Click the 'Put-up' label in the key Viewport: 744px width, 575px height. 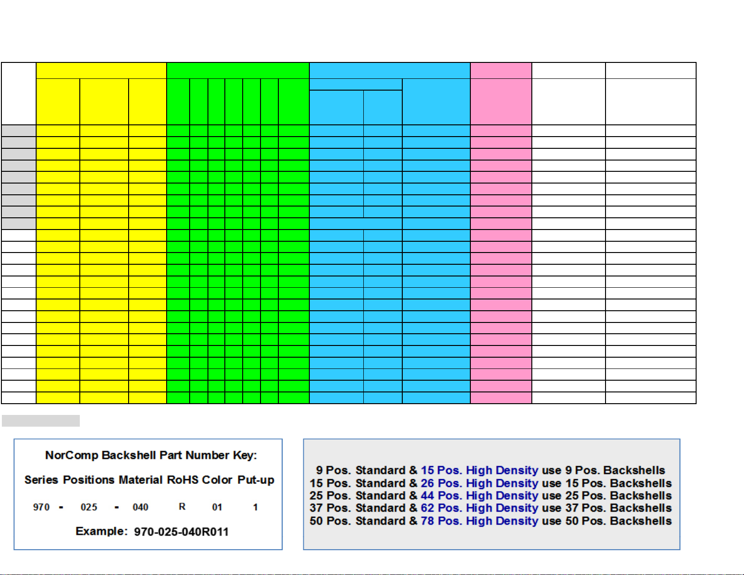tap(256, 480)
